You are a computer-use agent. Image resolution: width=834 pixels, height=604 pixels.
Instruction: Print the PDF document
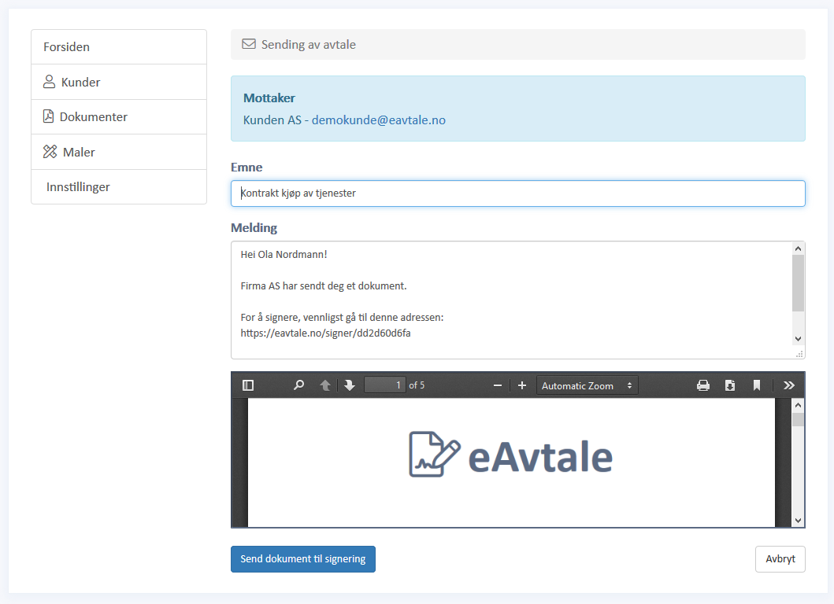[x=702, y=385]
